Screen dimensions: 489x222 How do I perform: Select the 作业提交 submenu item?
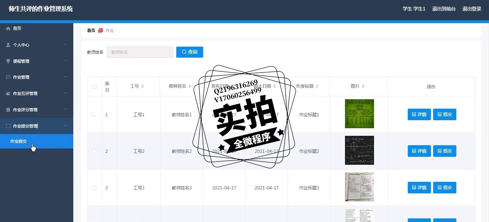point(37,141)
